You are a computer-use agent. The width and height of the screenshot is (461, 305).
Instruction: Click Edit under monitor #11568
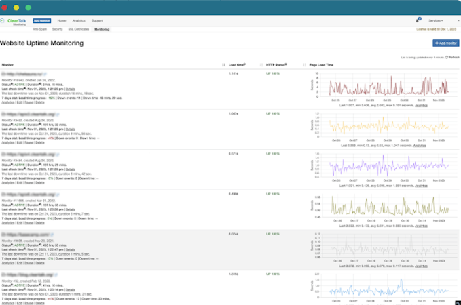click(x=20, y=223)
